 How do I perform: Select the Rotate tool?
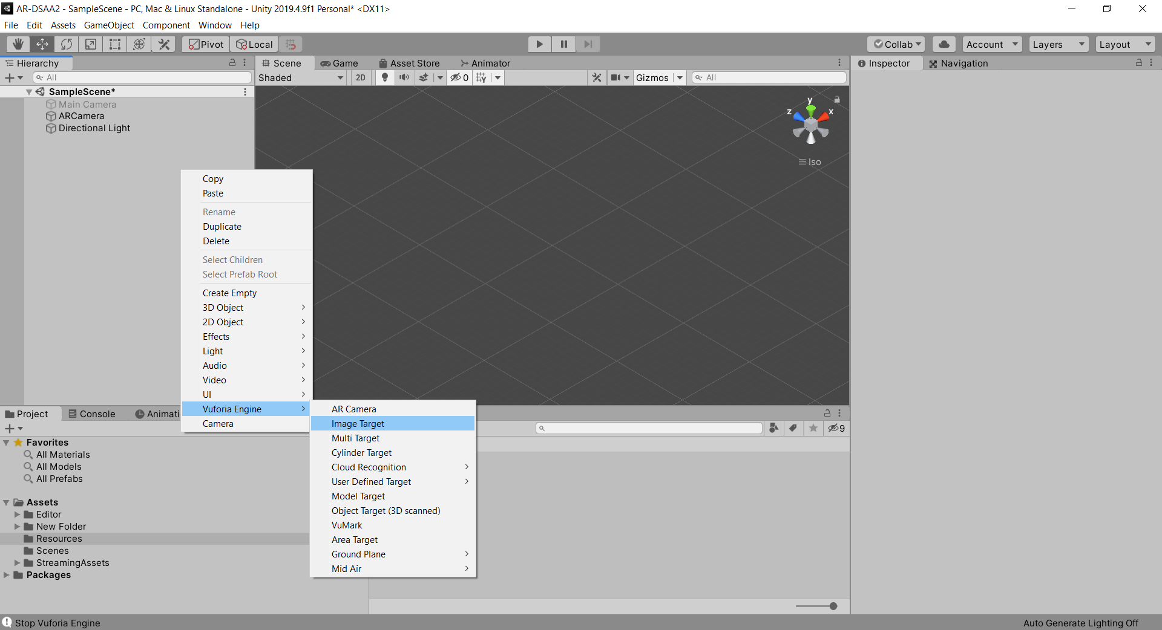tap(67, 44)
